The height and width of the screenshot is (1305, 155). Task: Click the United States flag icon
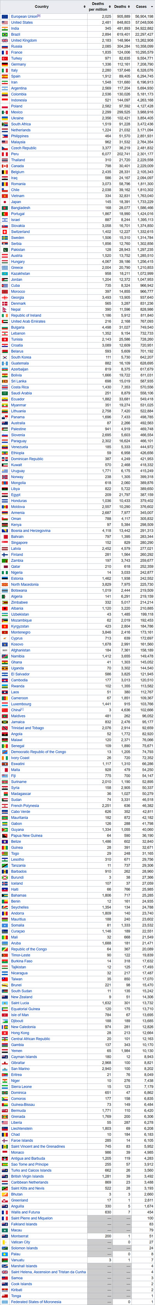(x=5, y=22)
